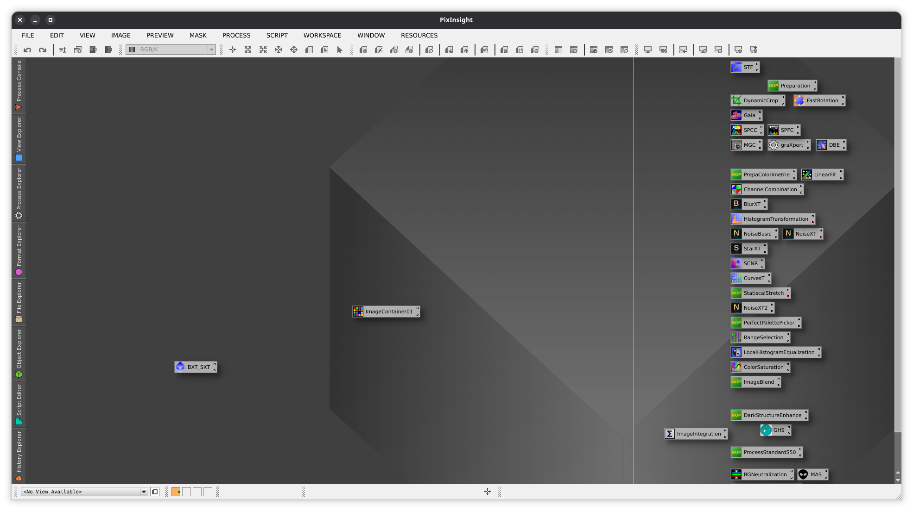The height and width of the screenshot is (511, 913).
Task: Select the ImageIntegration sigma icon
Action: 670,434
